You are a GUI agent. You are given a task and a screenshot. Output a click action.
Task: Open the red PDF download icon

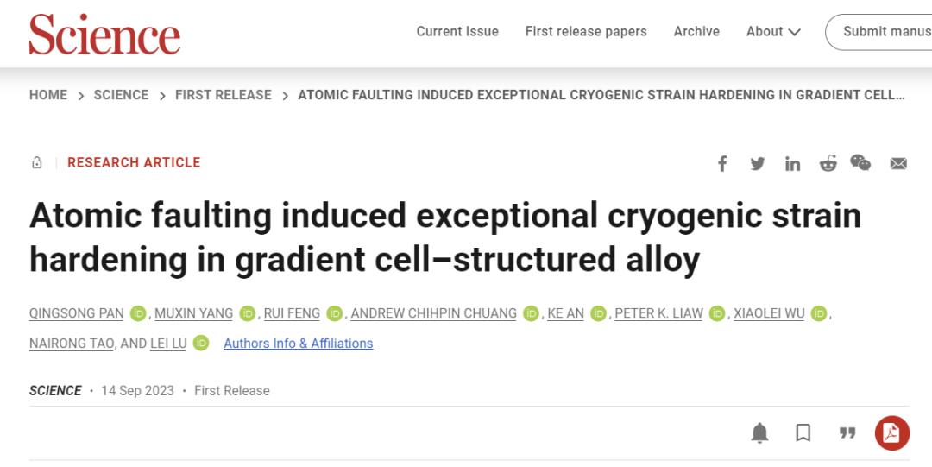click(x=891, y=432)
